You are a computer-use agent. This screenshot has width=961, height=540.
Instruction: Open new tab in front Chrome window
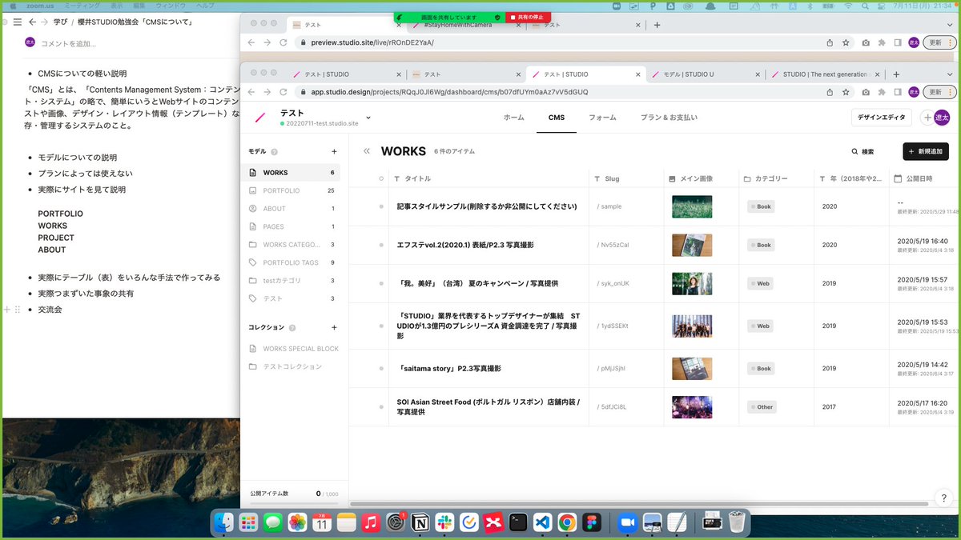pos(896,74)
